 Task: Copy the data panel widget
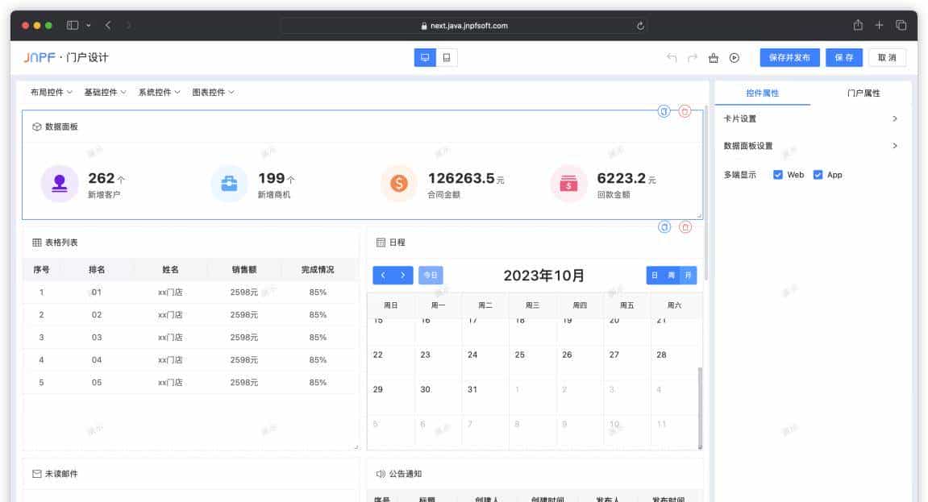coord(664,111)
